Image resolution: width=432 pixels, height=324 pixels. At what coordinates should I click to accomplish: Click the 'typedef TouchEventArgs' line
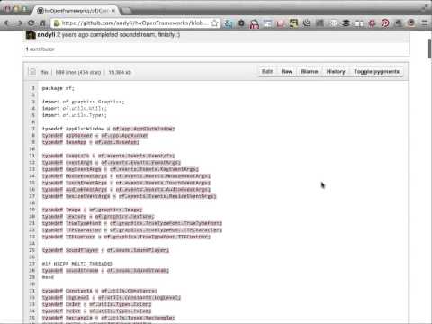[126, 183]
